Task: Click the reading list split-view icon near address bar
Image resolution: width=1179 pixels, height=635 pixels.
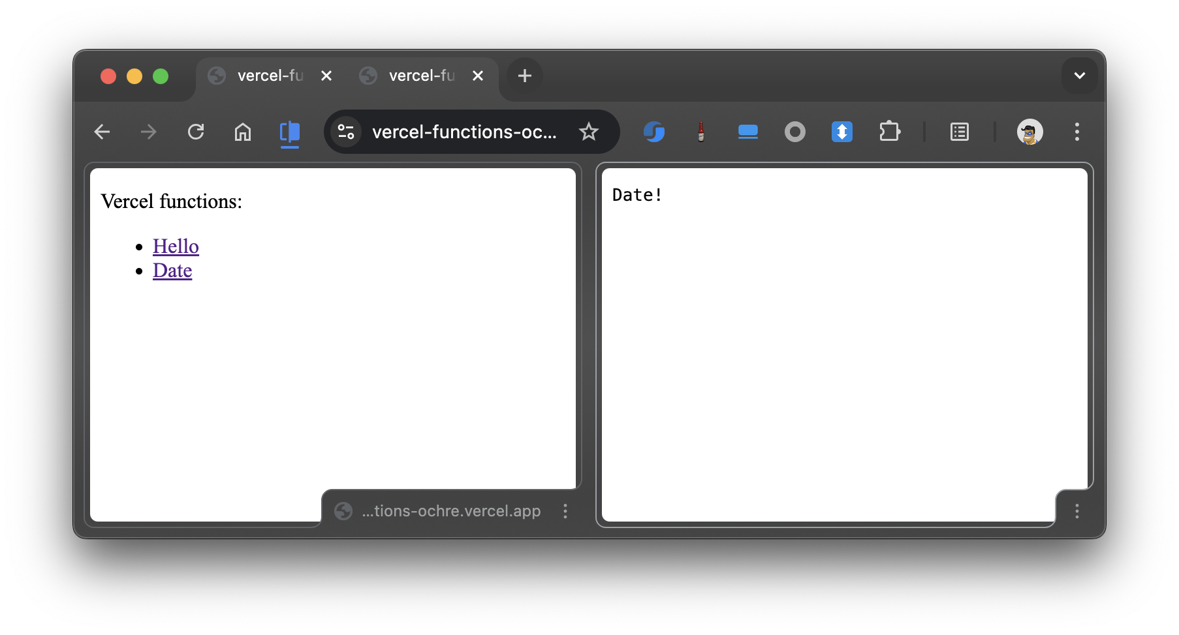Action: (289, 132)
